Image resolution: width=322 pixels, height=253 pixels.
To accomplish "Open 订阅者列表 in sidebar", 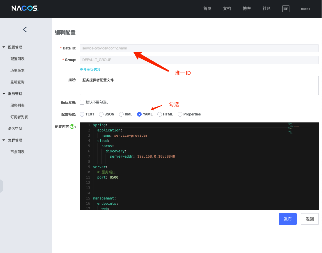I will [x=19, y=117].
